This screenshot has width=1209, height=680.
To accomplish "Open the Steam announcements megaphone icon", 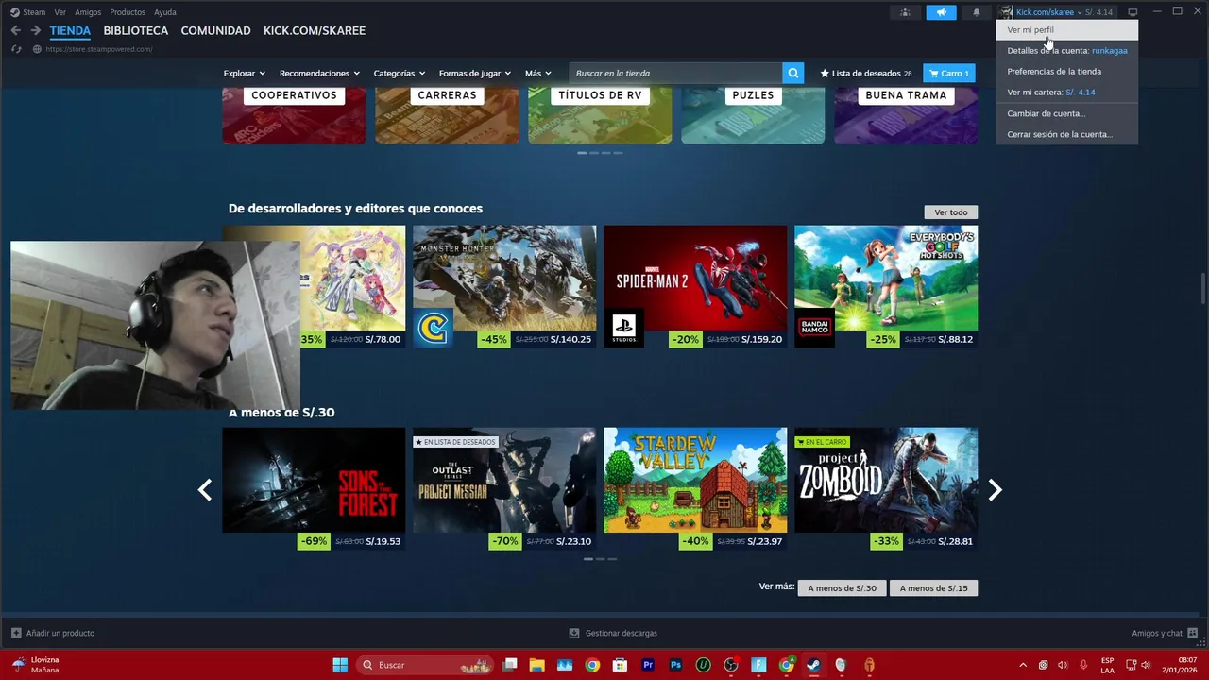I will tap(941, 12).
